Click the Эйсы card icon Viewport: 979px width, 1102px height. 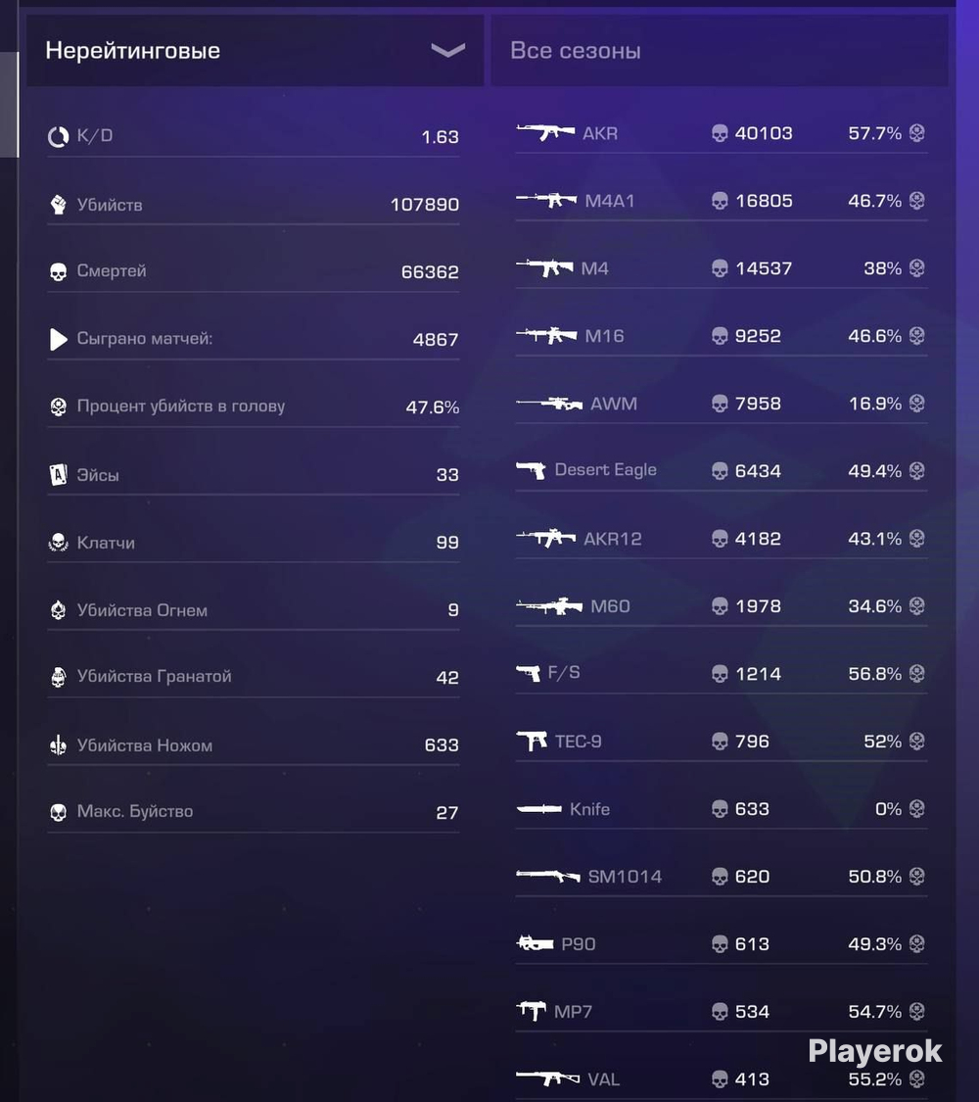coord(59,475)
